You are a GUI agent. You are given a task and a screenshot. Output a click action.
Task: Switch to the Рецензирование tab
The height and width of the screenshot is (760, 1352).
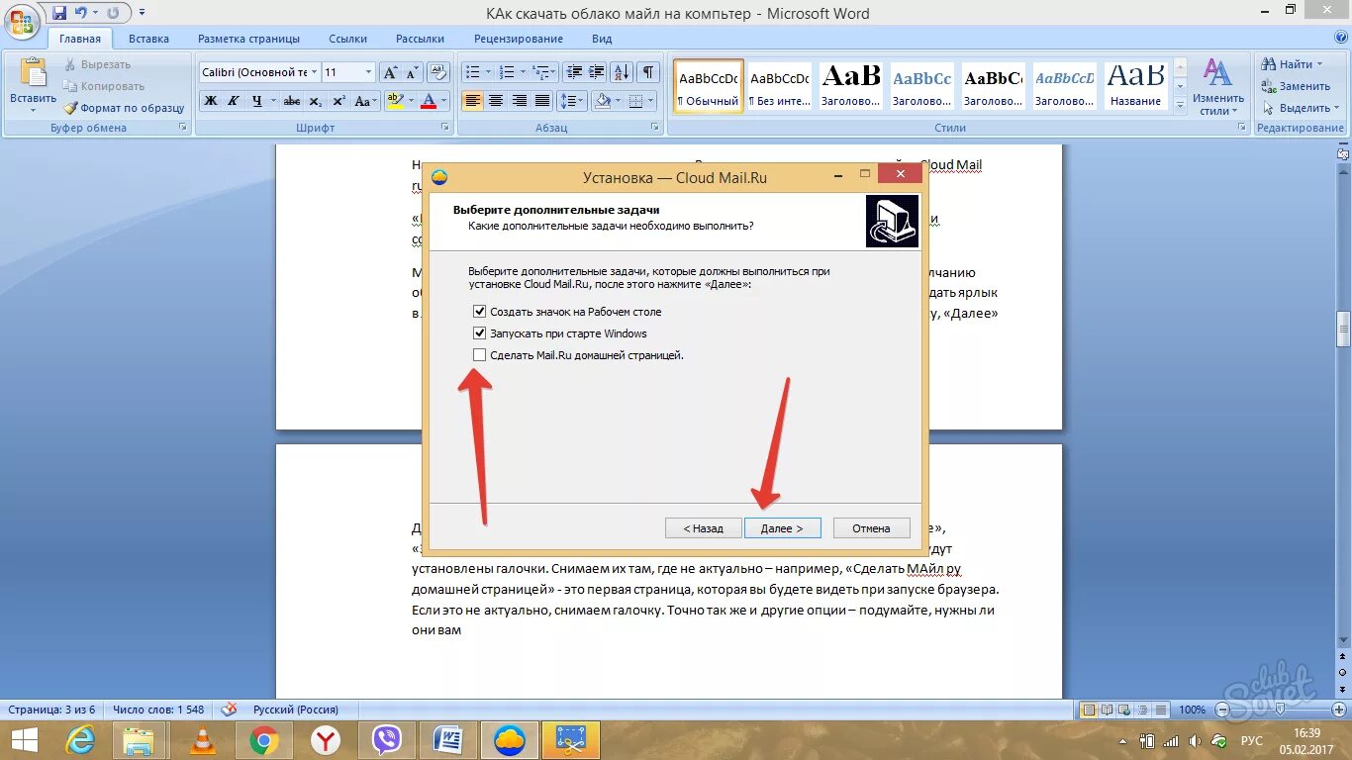[x=519, y=39]
